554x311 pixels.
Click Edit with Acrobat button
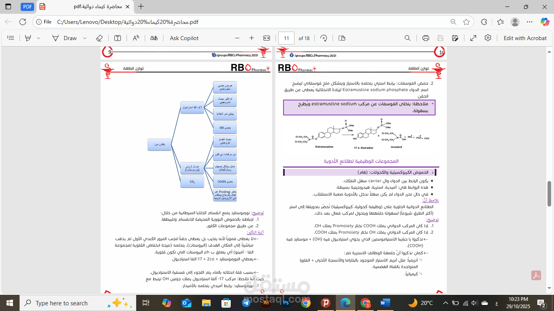tap(525, 38)
